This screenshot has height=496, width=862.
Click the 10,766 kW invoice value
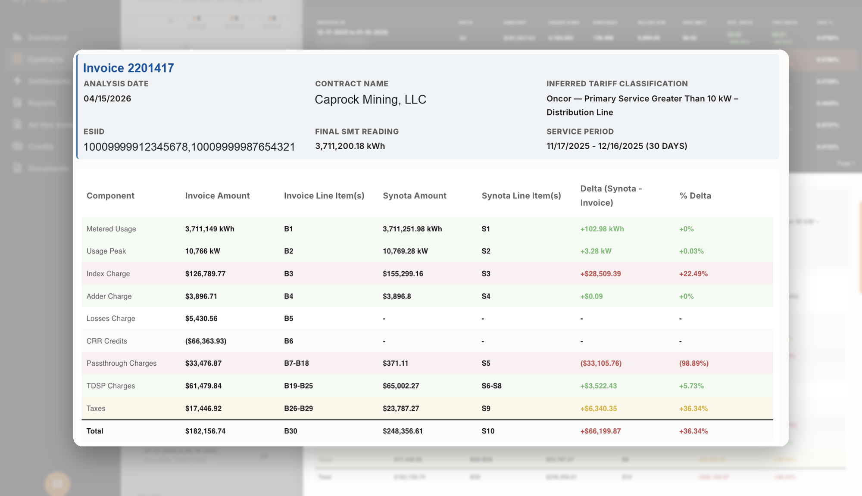click(203, 251)
